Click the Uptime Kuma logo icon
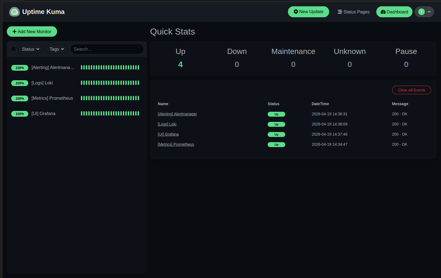Screen dimensions: 441x278 tap(14, 12)
